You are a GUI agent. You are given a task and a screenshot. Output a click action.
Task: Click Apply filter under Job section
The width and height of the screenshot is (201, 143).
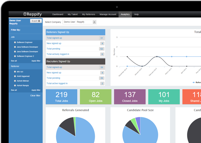coord(36,61)
